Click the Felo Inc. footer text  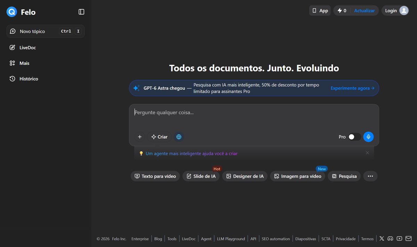click(x=119, y=239)
